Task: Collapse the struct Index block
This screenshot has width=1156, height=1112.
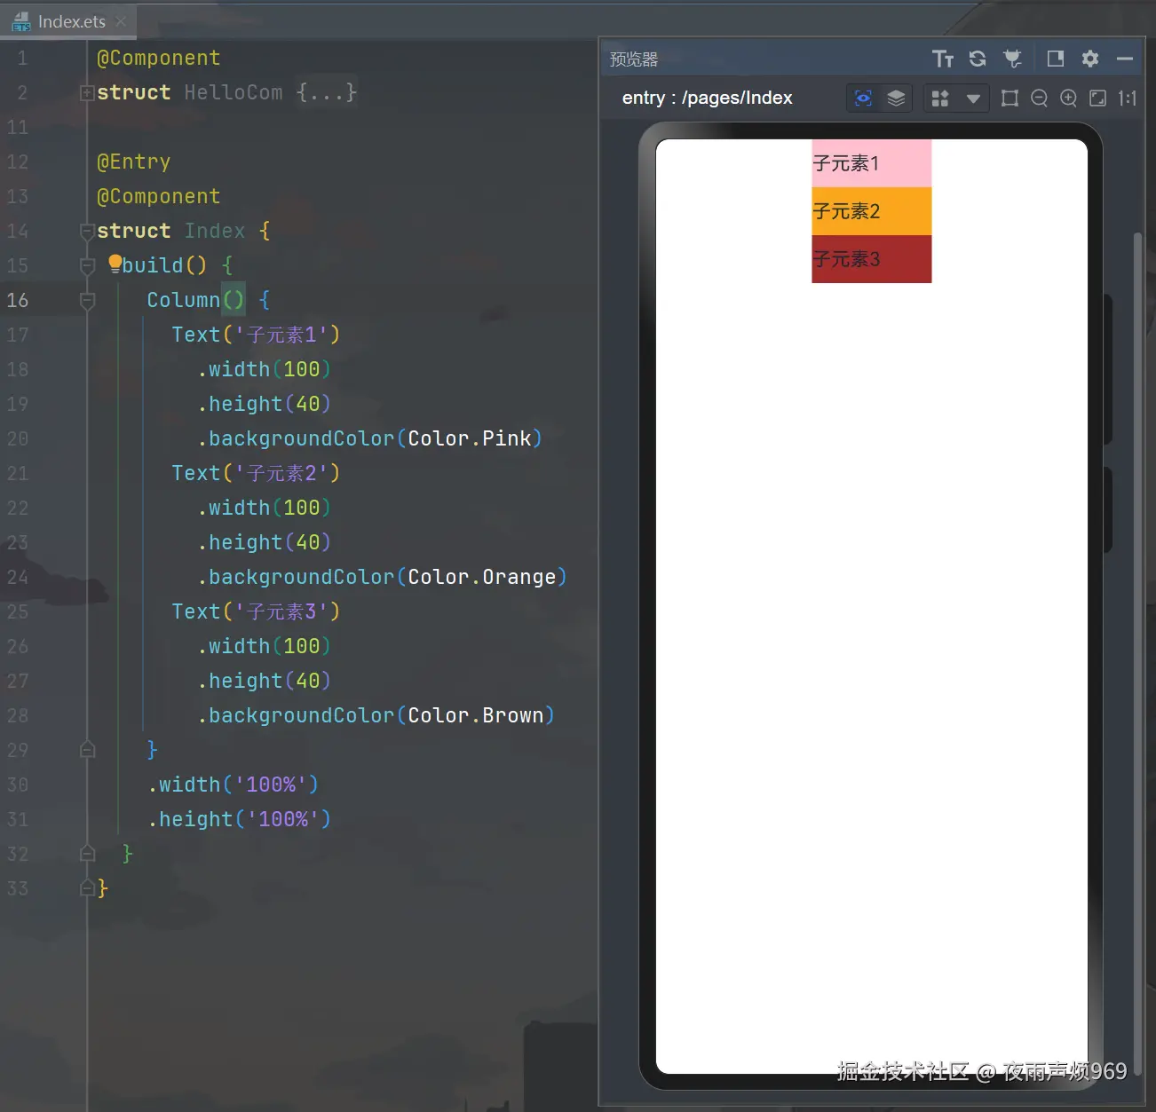Action: pos(87,232)
